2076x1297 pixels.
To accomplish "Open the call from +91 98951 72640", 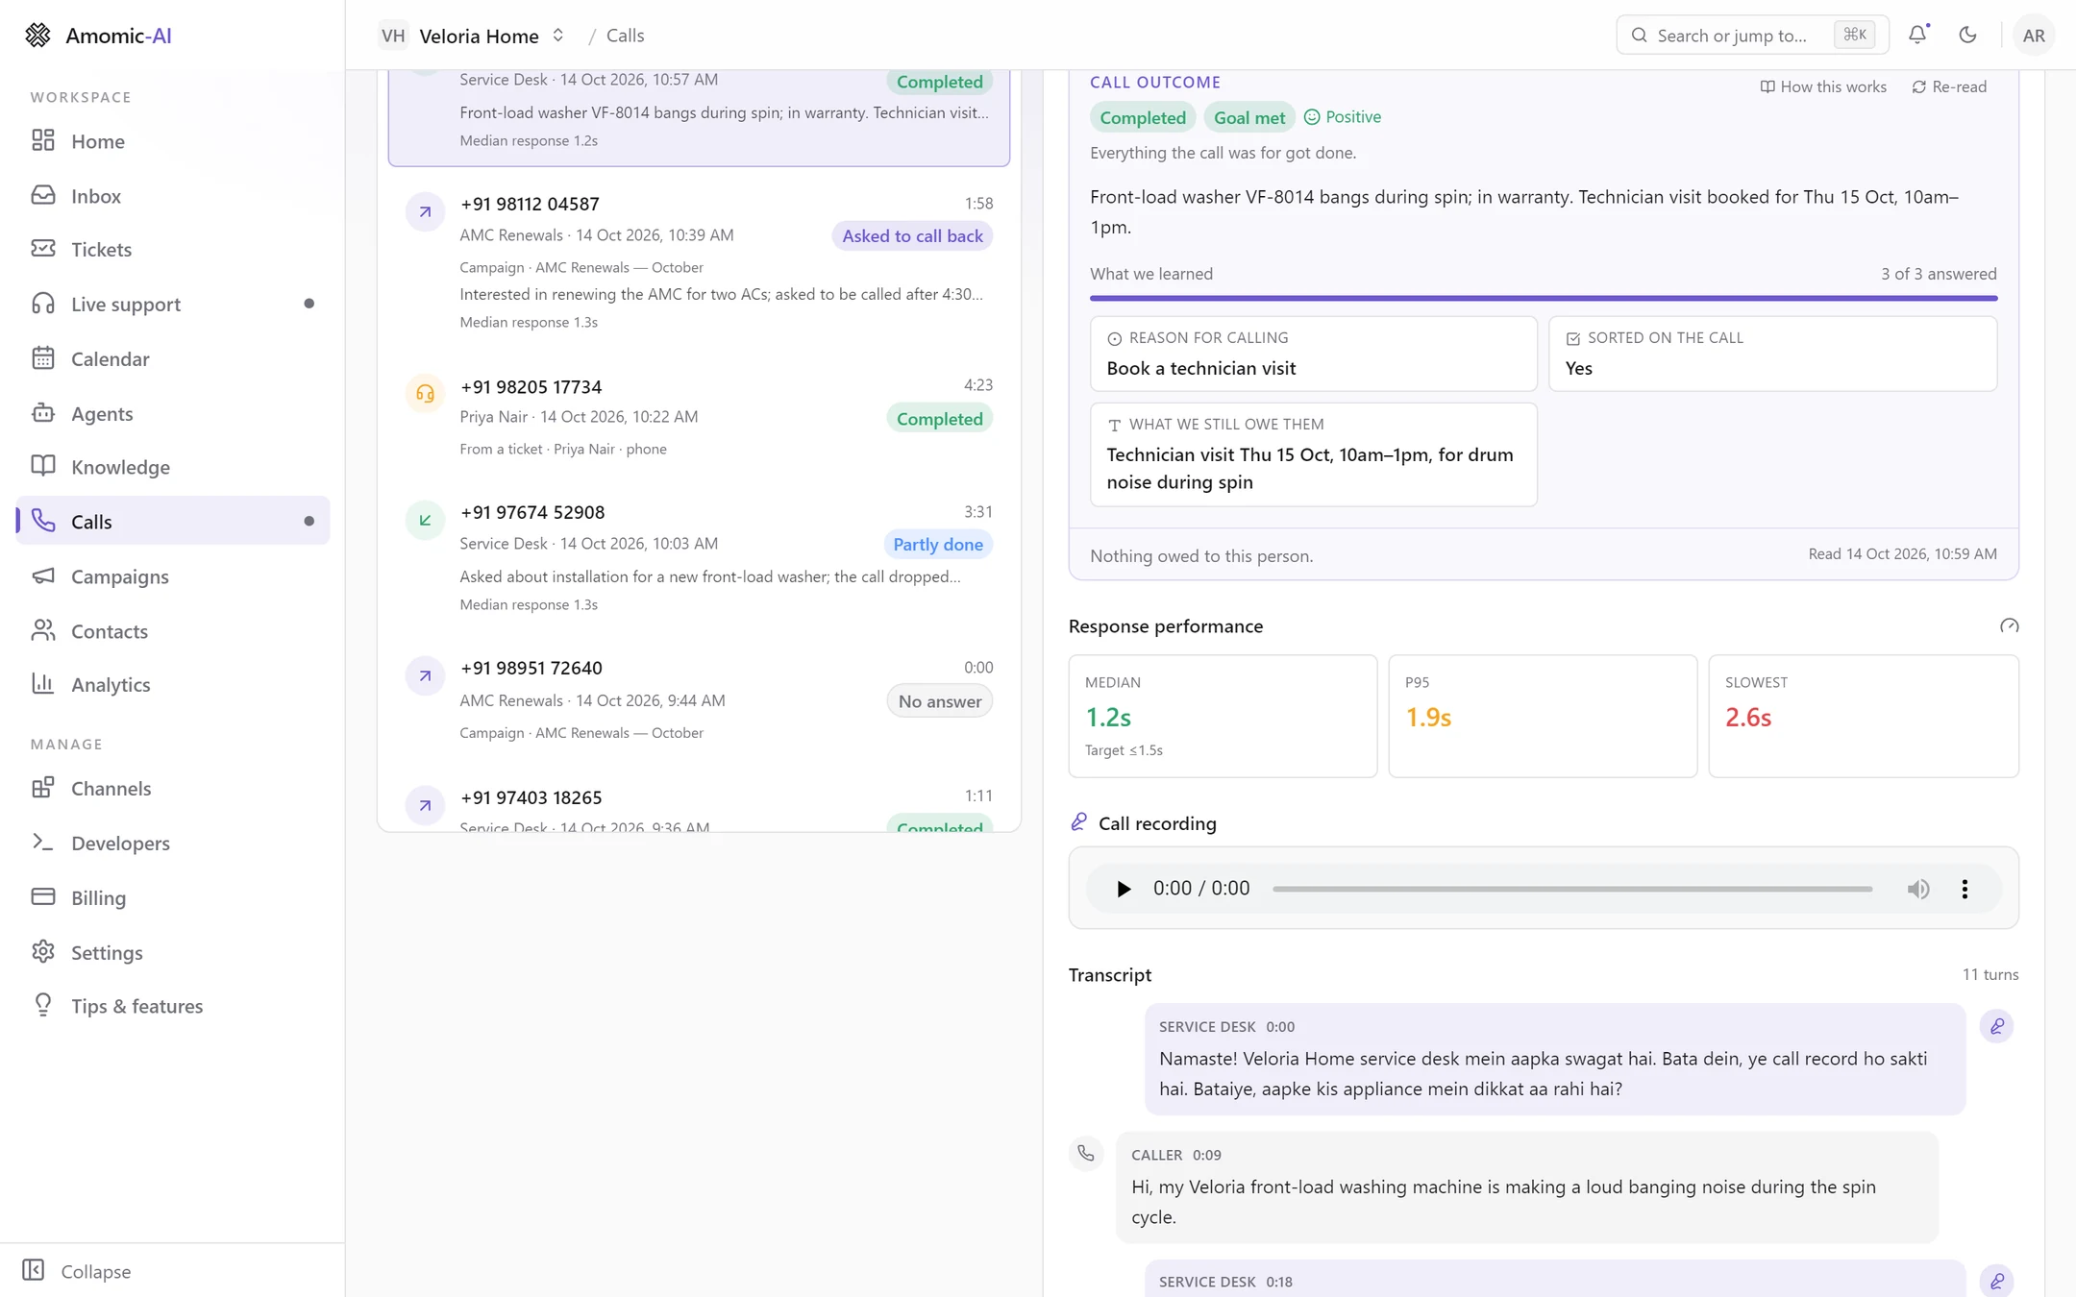I will pos(699,700).
